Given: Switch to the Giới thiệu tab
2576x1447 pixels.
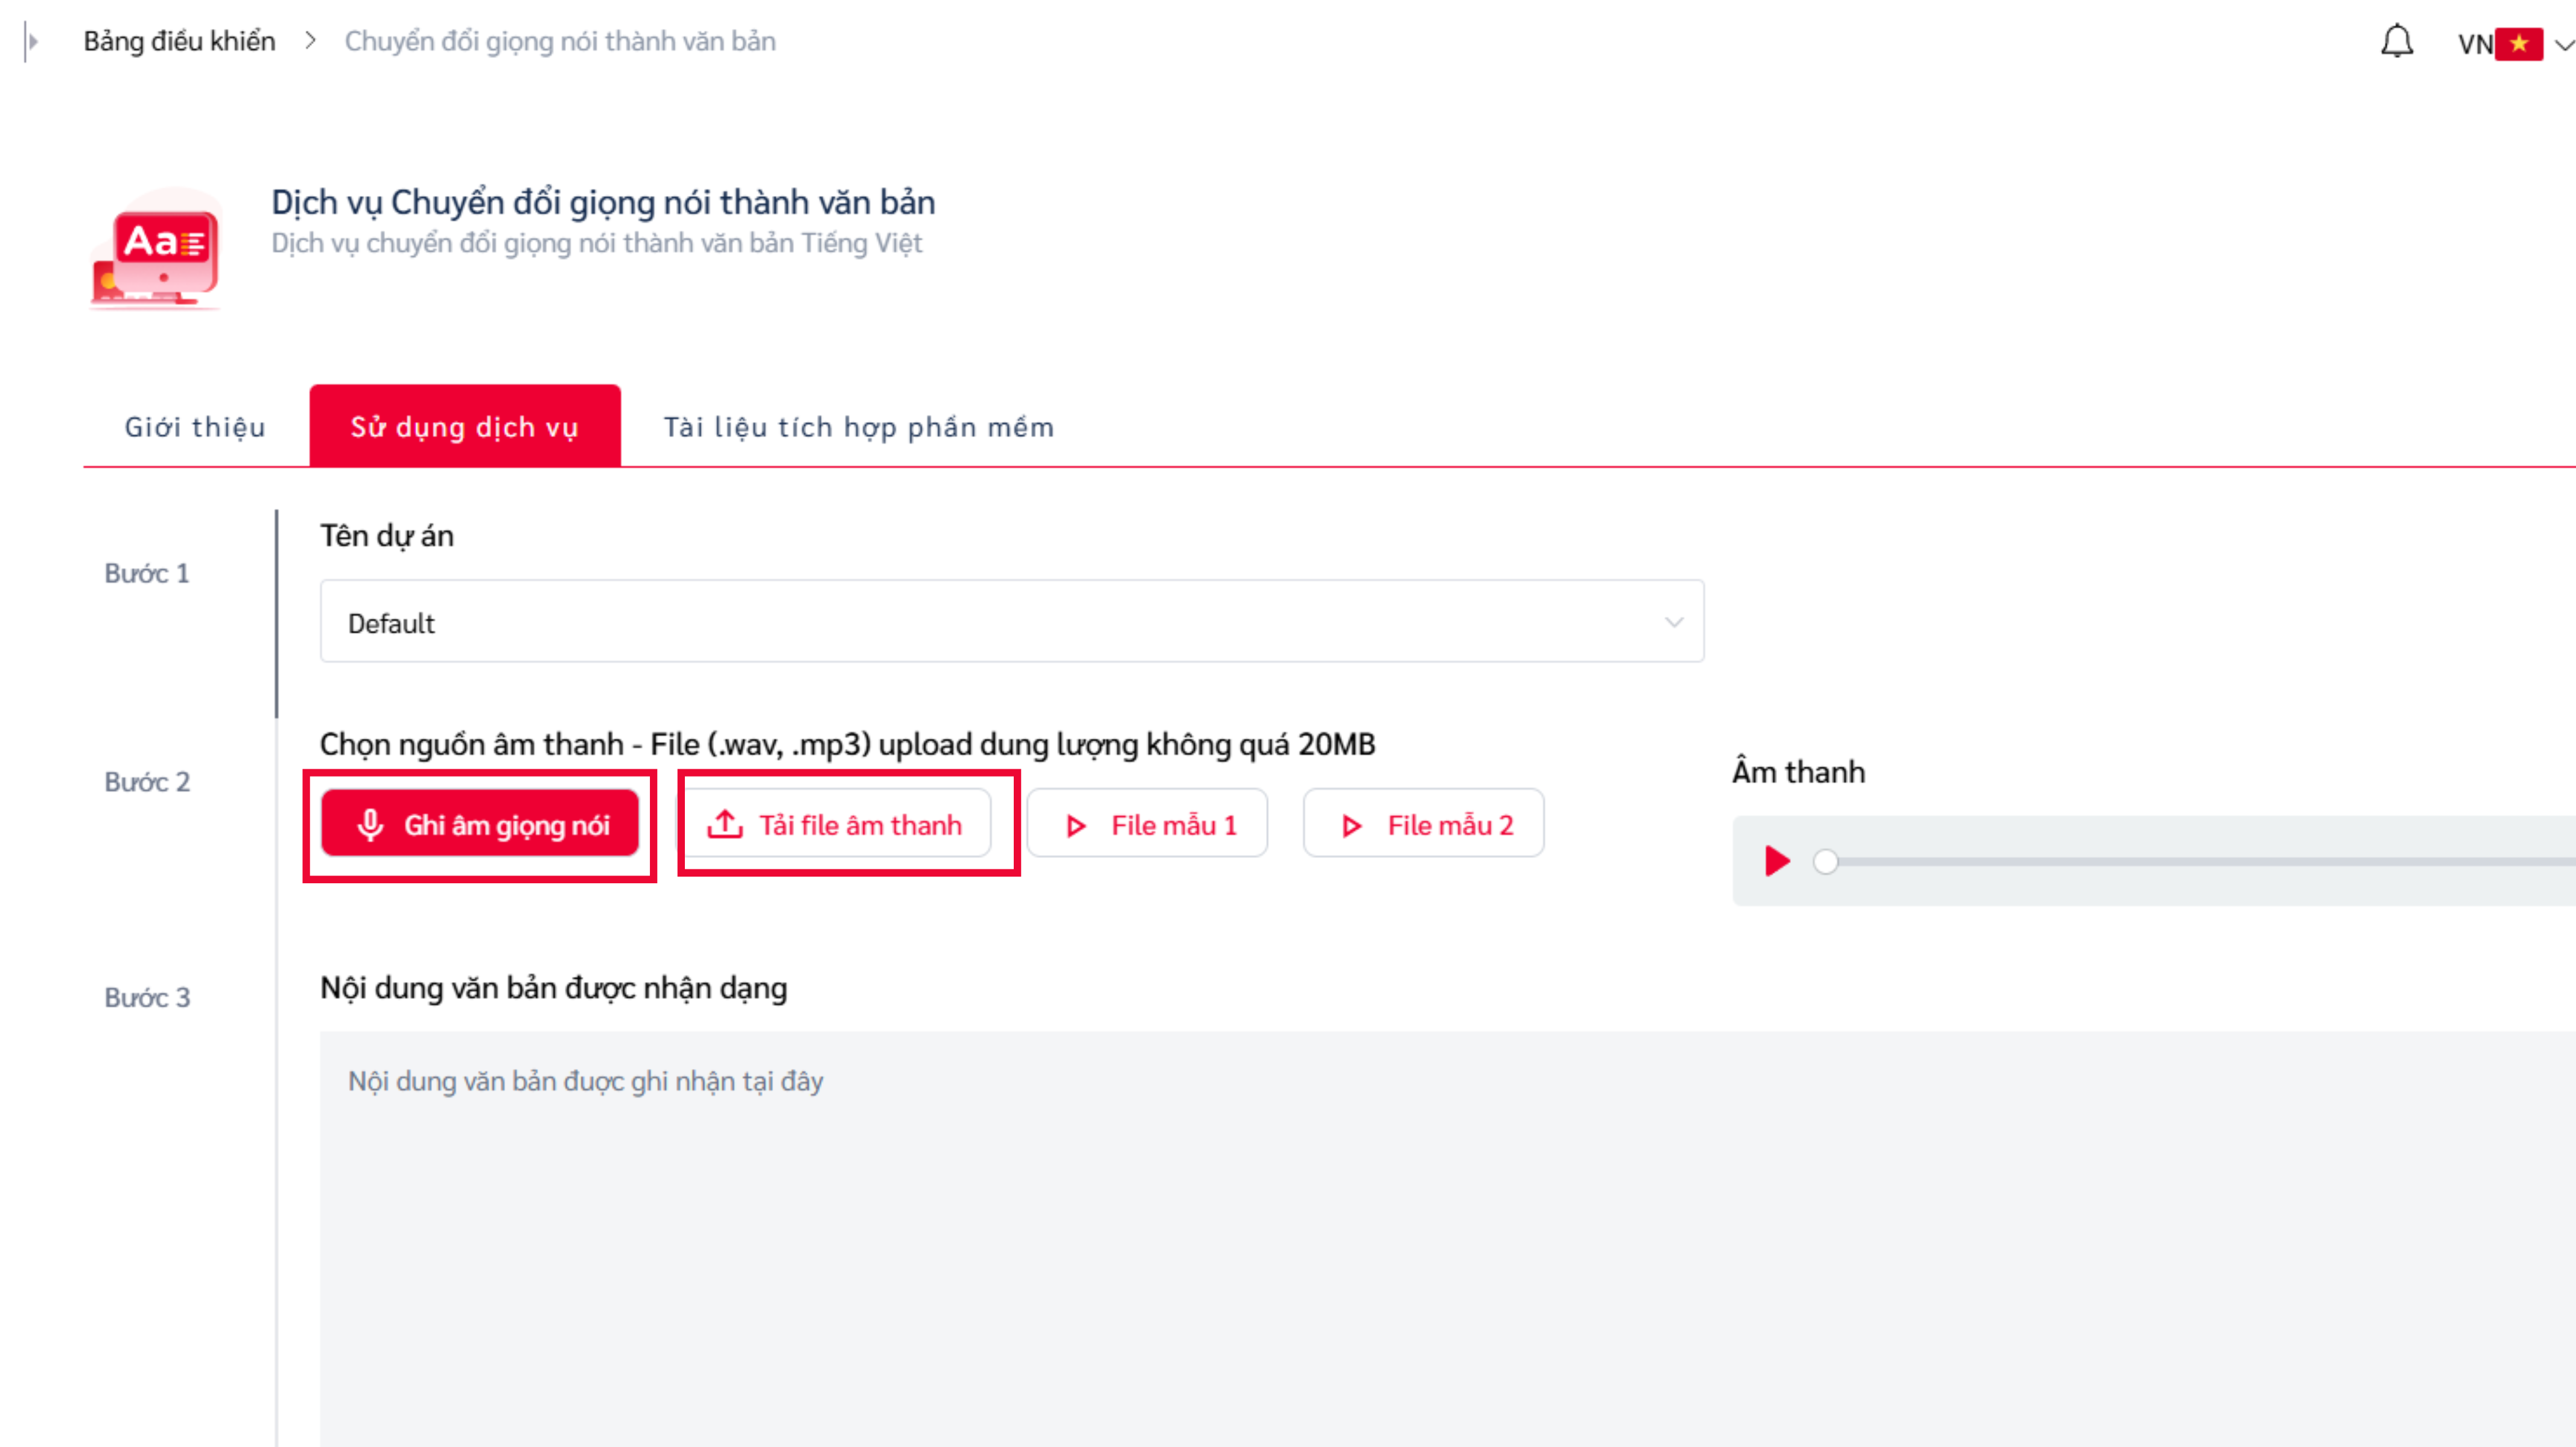Looking at the screenshot, I should (x=195, y=427).
